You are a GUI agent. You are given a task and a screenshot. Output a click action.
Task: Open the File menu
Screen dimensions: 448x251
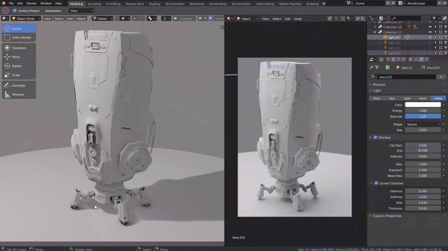[11, 3]
